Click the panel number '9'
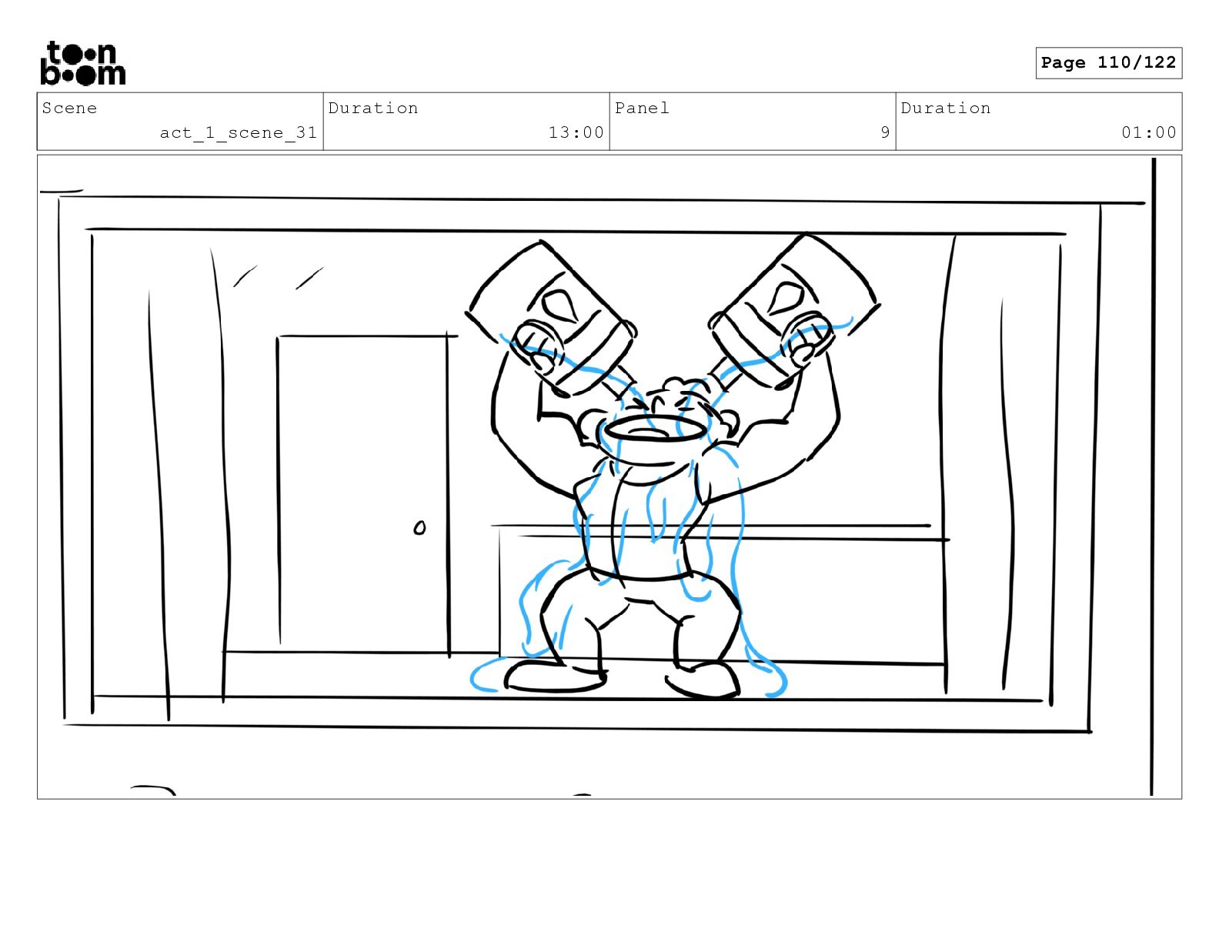Viewport: 1219px width, 942px height. tap(885, 132)
